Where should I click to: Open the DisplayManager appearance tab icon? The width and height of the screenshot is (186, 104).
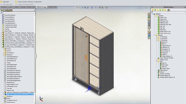tap(11, 10)
